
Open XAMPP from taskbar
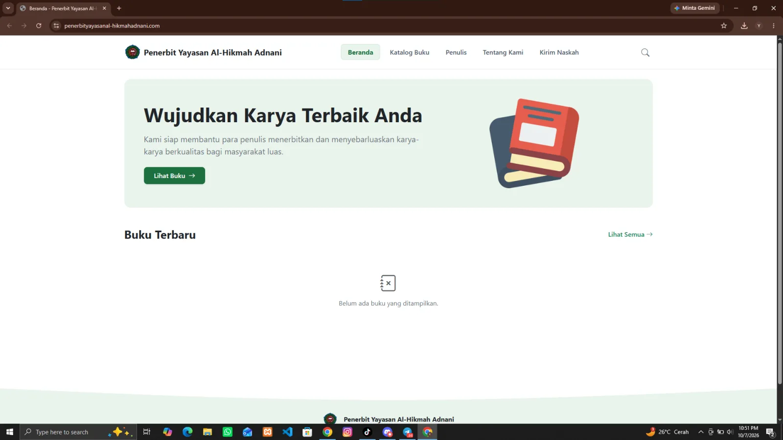(x=267, y=432)
